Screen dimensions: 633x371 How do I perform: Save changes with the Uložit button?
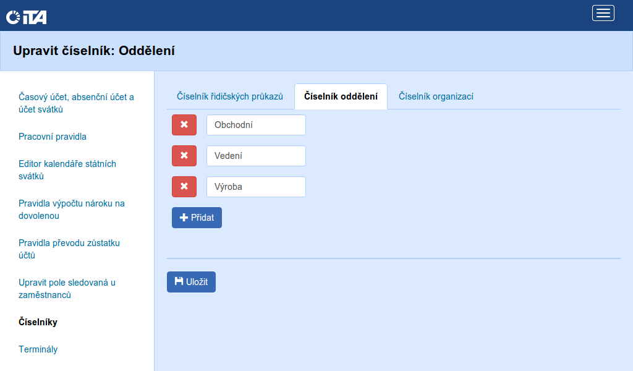tap(191, 282)
